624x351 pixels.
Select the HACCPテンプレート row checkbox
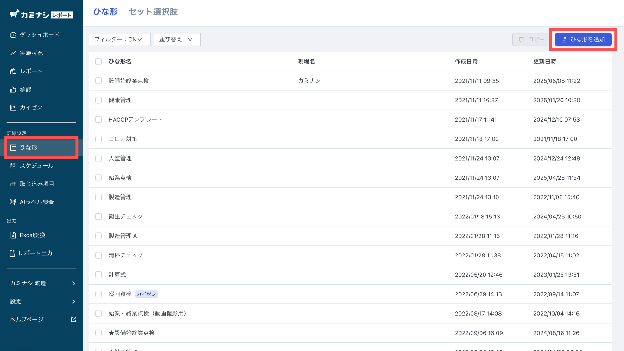point(98,120)
